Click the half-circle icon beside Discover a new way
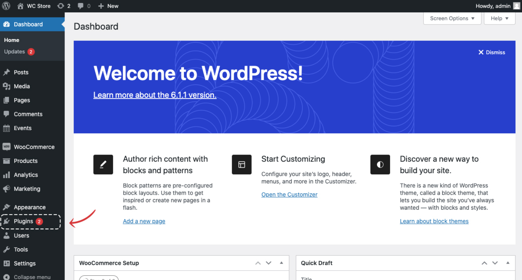522x280 pixels. (x=380, y=164)
